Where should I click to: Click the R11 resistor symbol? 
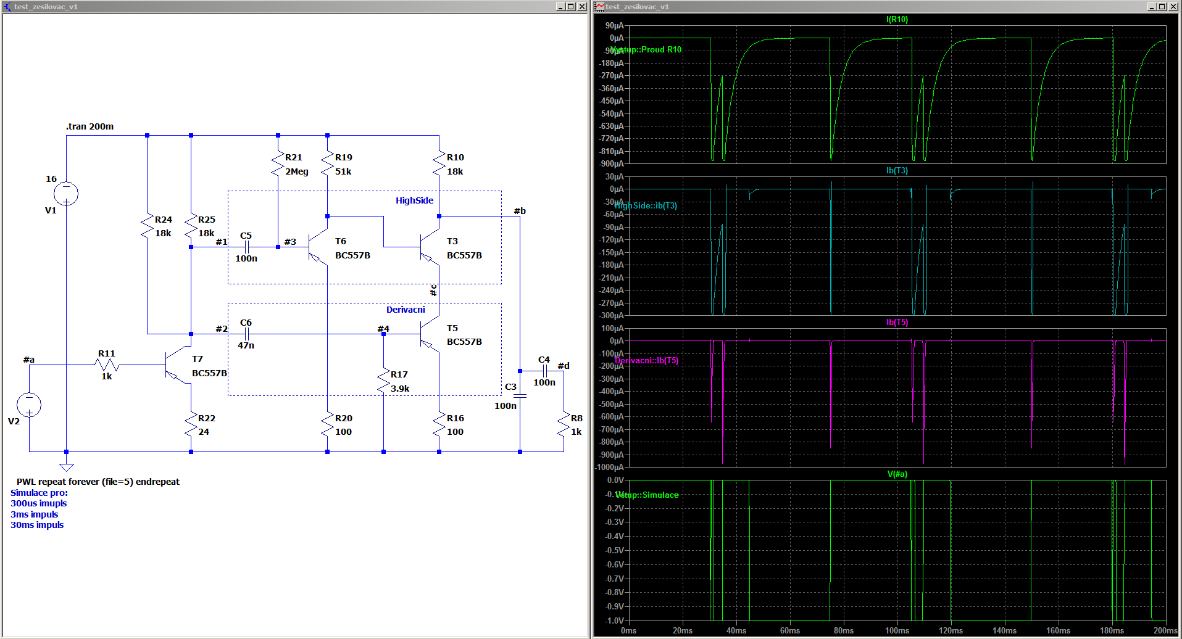coord(107,365)
